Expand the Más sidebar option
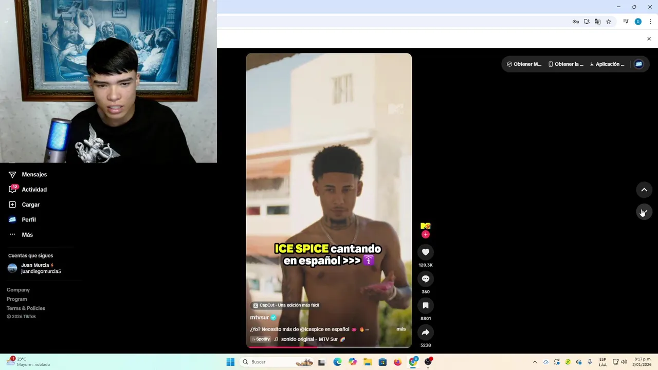Screen dimensions: 658x370 21,235
